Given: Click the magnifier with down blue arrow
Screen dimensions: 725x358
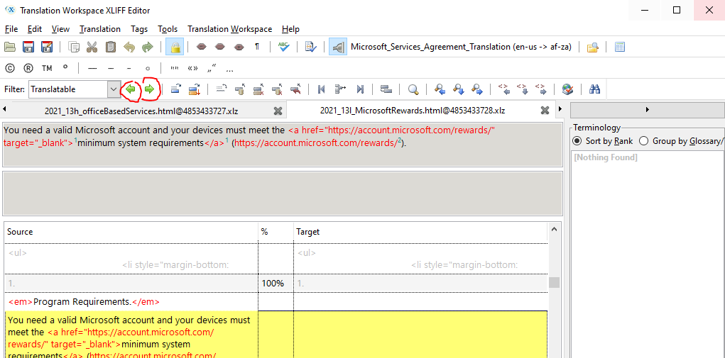Looking at the screenshot, I should (459, 89).
